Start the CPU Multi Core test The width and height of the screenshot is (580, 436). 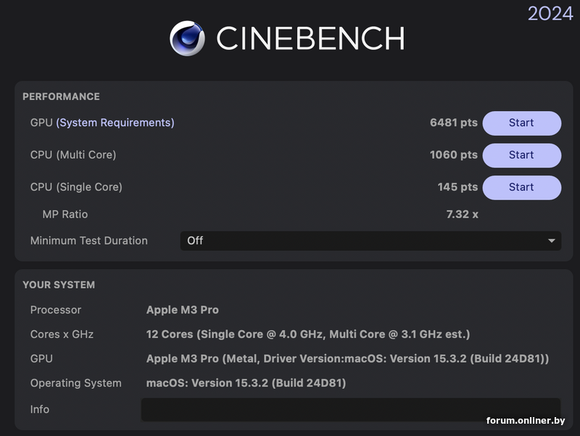pyautogui.click(x=521, y=155)
